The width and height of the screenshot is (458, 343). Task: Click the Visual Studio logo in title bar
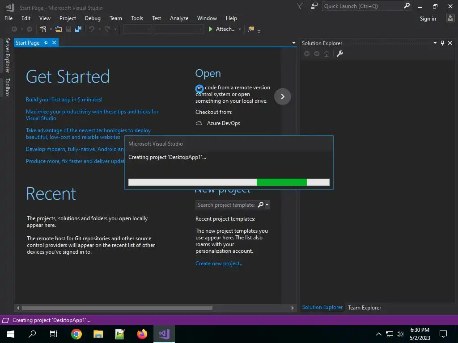(10, 7)
